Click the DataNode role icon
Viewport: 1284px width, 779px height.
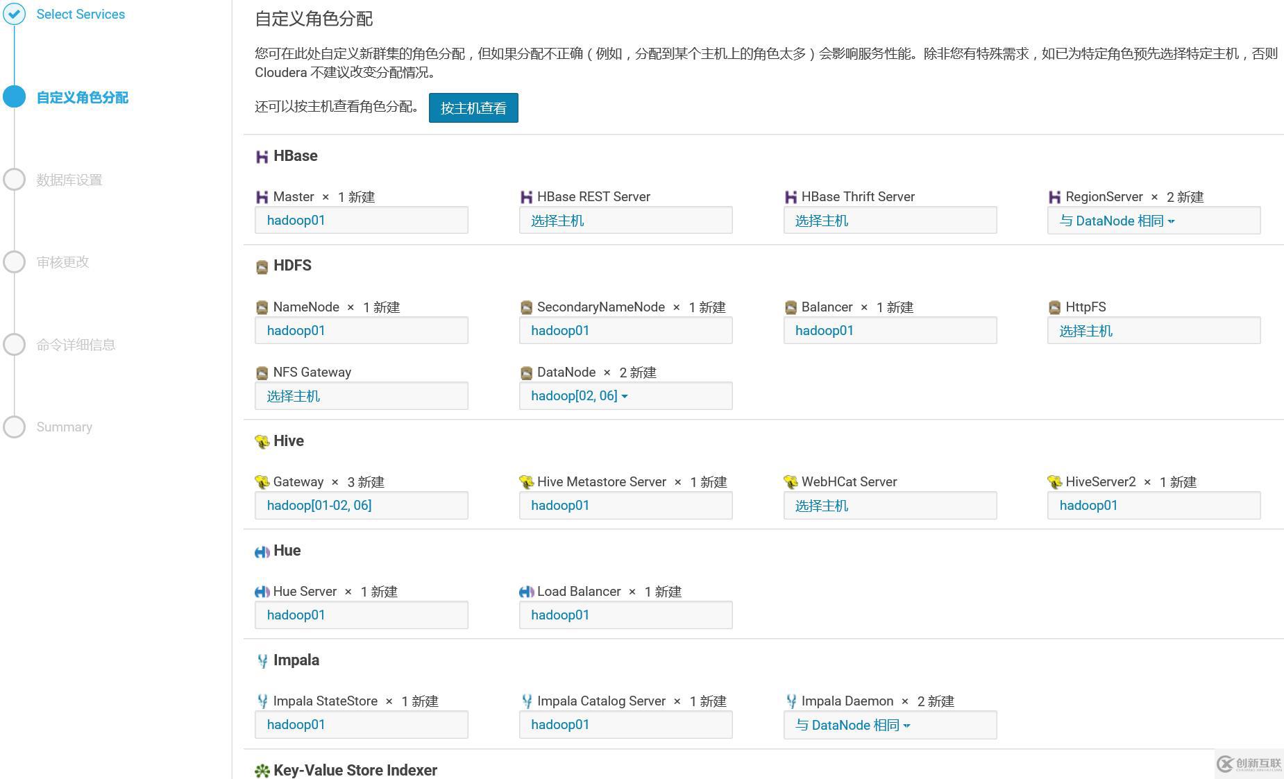pyautogui.click(x=526, y=373)
